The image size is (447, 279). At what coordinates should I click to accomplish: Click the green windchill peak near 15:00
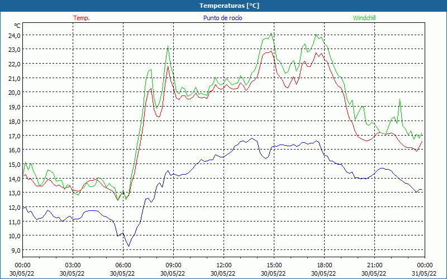click(271, 33)
